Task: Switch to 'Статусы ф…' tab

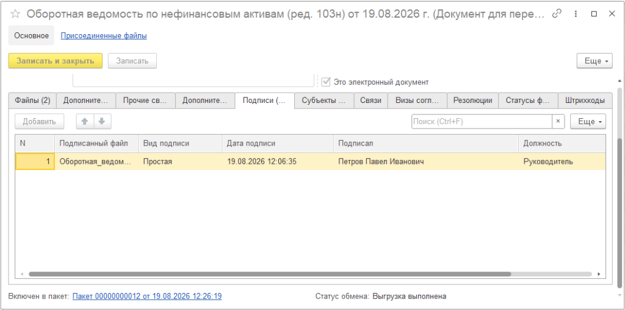Action: (x=529, y=100)
